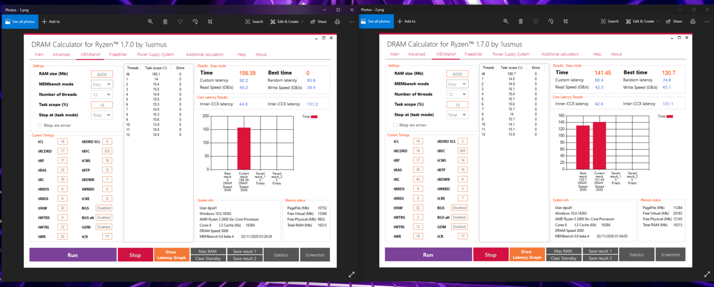Click Max RAM button in 2.png calculator
Screen dimensions: 714x287
tap(563, 251)
